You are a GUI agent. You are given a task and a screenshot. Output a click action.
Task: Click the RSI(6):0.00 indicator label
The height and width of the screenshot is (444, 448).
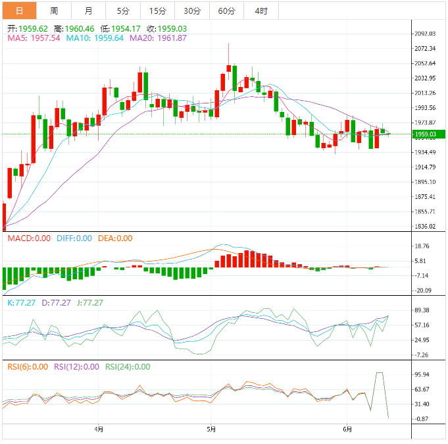[x=28, y=367]
